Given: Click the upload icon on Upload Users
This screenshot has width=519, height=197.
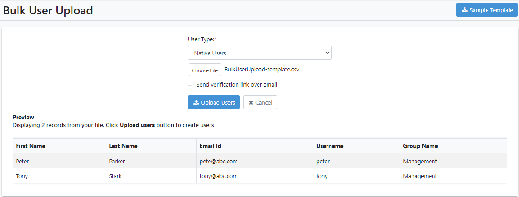Looking at the screenshot, I should pos(196,102).
